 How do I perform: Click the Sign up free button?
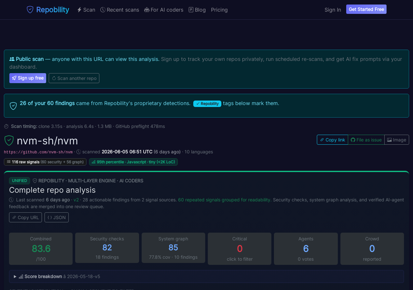tap(28, 78)
